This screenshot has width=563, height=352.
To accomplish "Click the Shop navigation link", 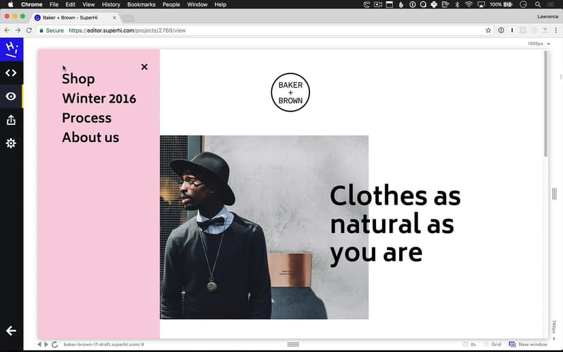I will point(78,79).
